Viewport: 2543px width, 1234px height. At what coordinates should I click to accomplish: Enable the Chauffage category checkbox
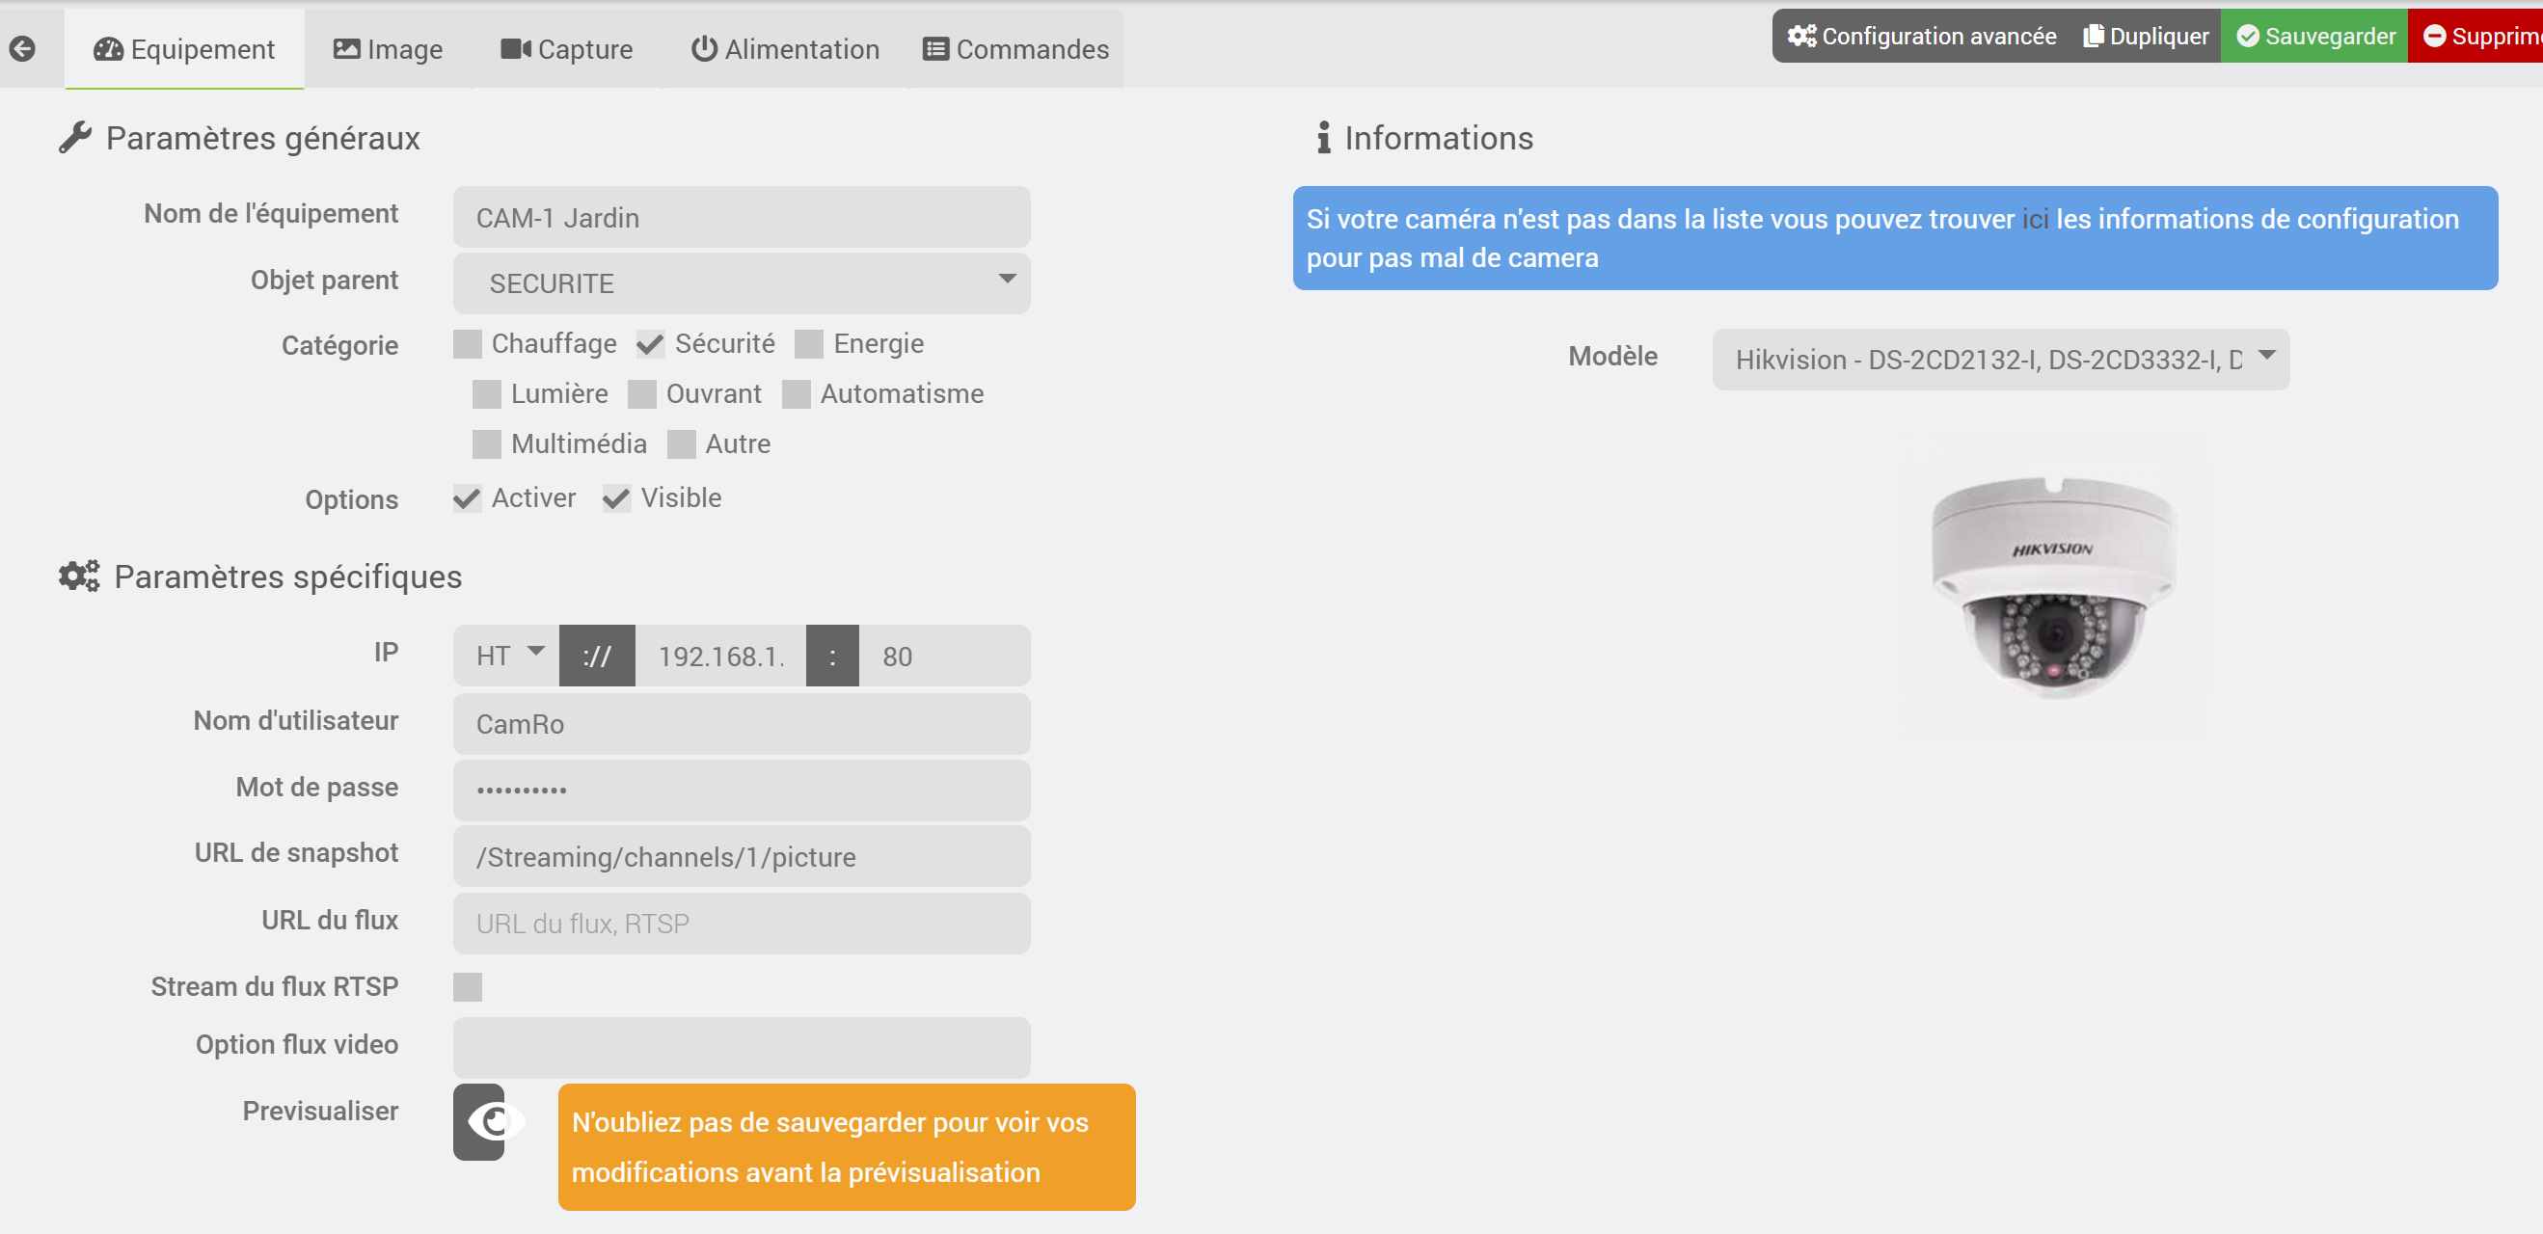click(467, 344)
